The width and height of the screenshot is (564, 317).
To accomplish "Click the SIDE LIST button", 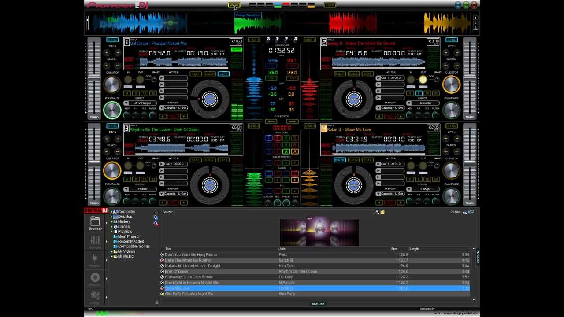I will [x=318, y=304].
